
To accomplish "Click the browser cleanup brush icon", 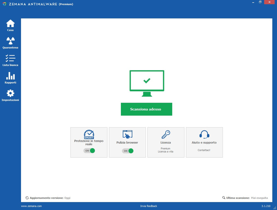I will click(x=127, y=134).
